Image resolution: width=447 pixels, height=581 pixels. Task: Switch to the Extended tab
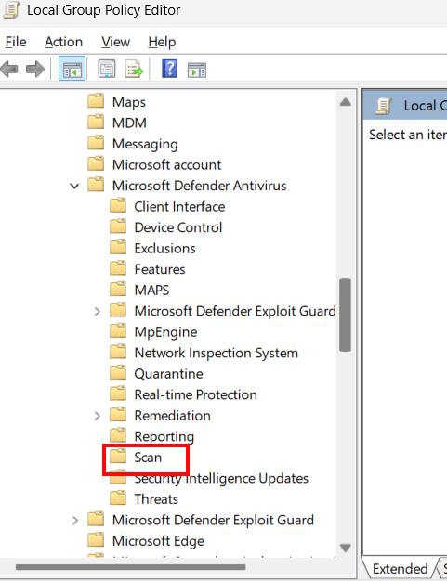(x=400, y=569)
